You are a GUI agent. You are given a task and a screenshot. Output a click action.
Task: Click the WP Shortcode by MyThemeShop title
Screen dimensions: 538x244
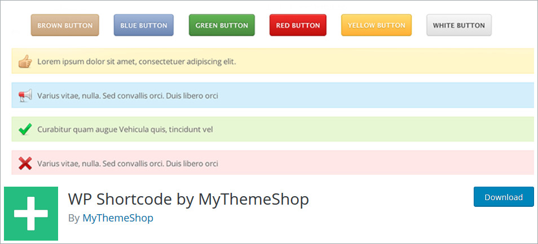188,199
